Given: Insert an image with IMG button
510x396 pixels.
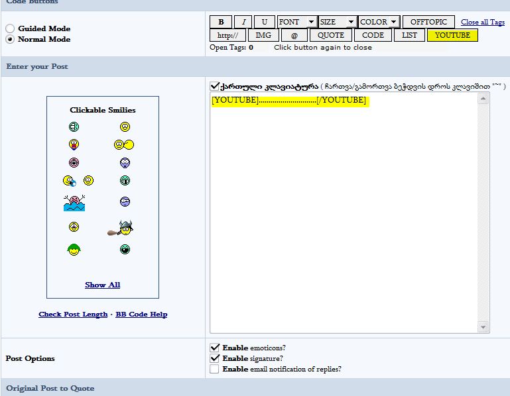Looking at the screenshot, I should point(263,35).
